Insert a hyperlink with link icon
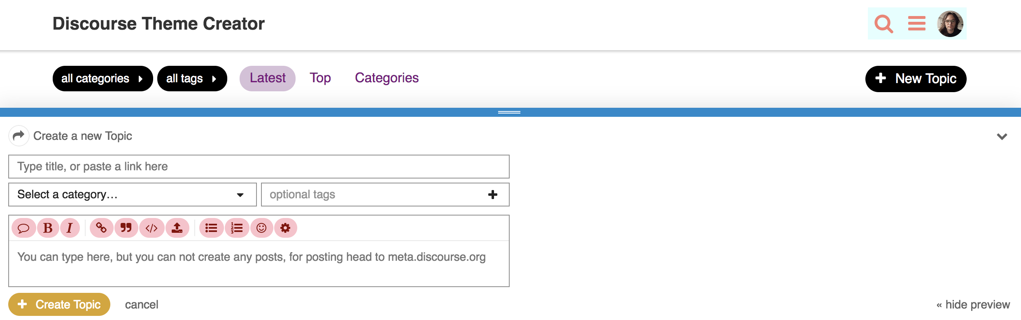The width and height of the screenshot is (1021, 320). click(101, 228)
